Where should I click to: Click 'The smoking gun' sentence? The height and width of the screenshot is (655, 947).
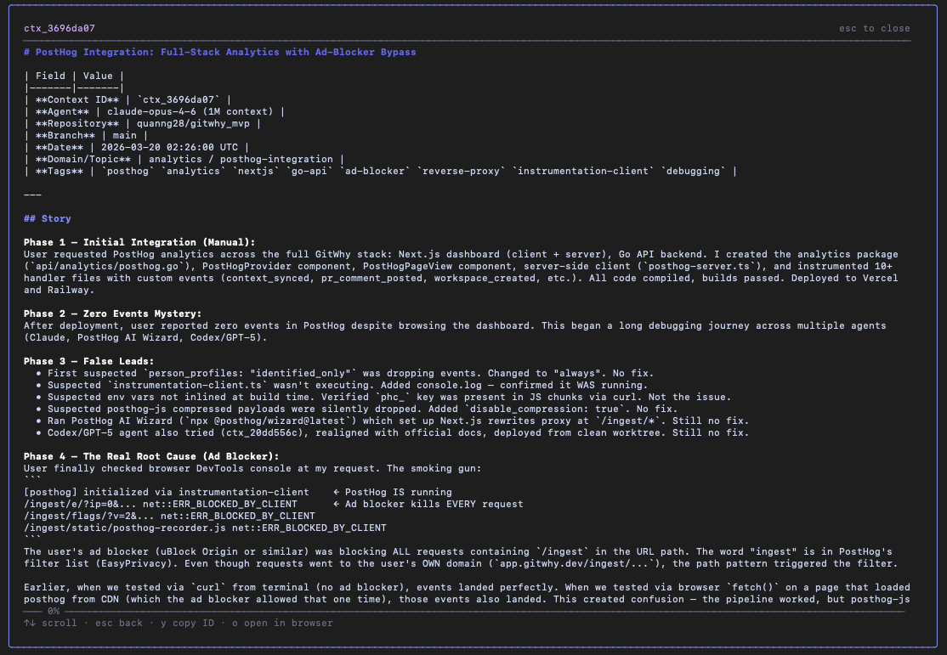click(434, 468)
